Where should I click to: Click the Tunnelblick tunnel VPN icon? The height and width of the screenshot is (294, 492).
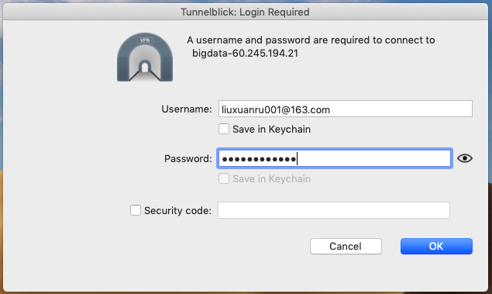tap(145, 57)
